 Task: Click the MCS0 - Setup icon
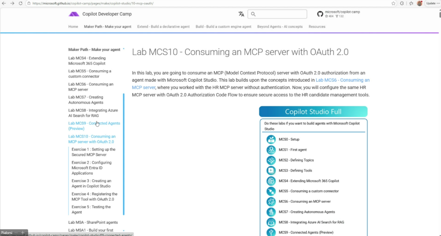point(271,140)
